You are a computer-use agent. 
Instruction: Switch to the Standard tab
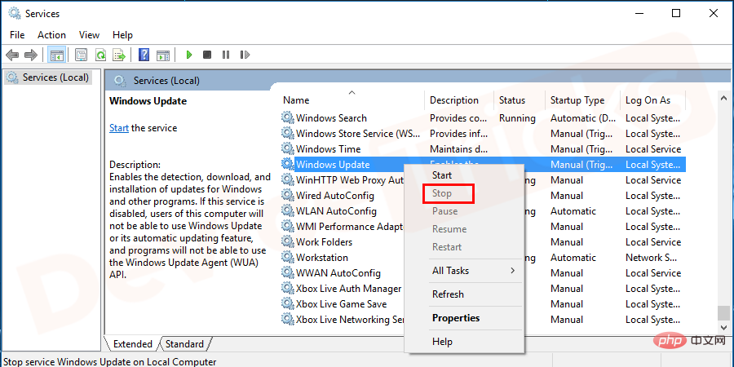pyautogui.click(x=184, y=344)
